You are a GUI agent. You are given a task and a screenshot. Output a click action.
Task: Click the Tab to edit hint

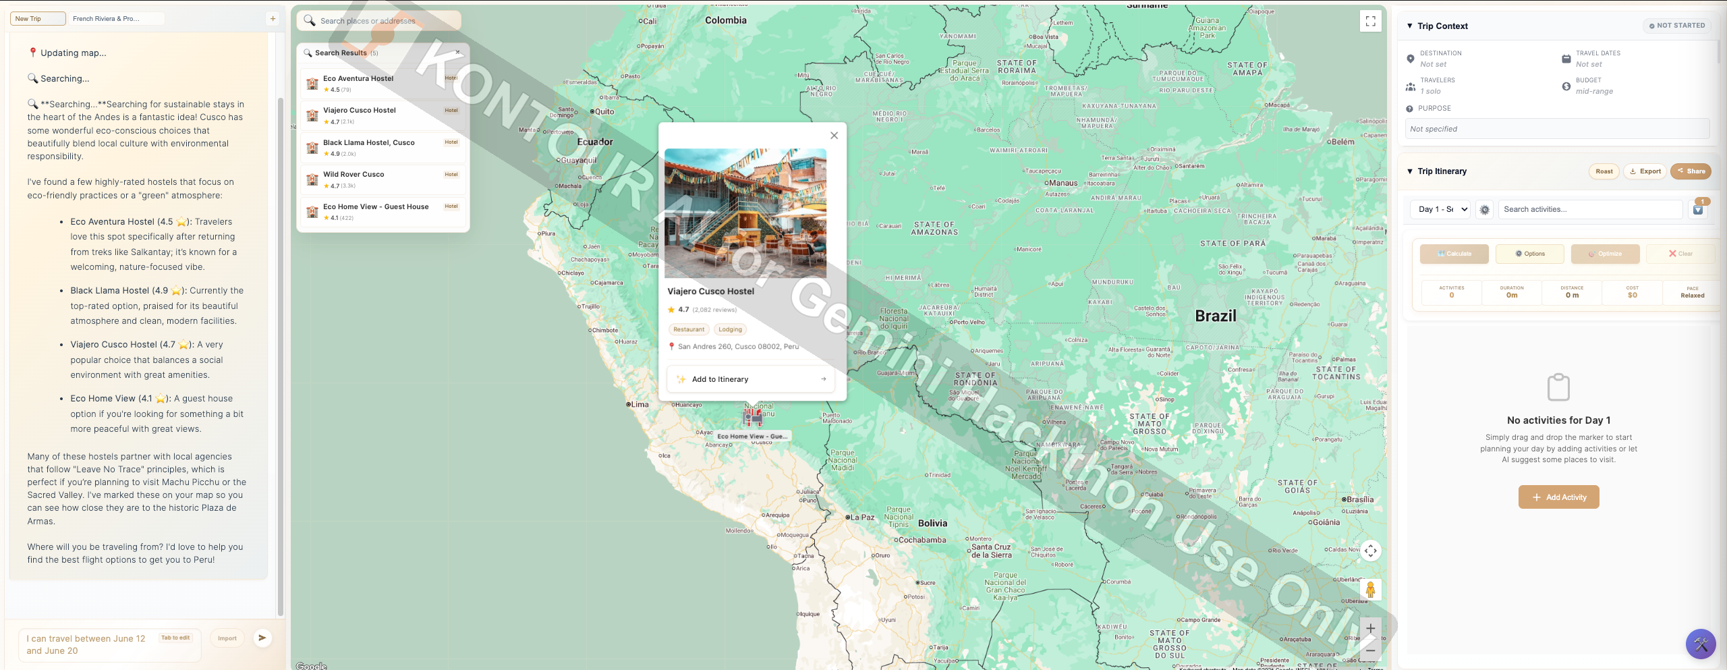[175, 638]
